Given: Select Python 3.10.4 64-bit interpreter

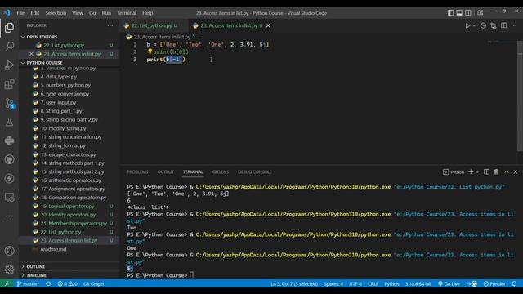Looking at the screenshot, I should [x=418, y=283].
